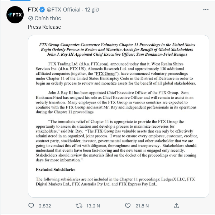Open the attached press release image headline
Screen dimensions: 215x215
[117, 49]
